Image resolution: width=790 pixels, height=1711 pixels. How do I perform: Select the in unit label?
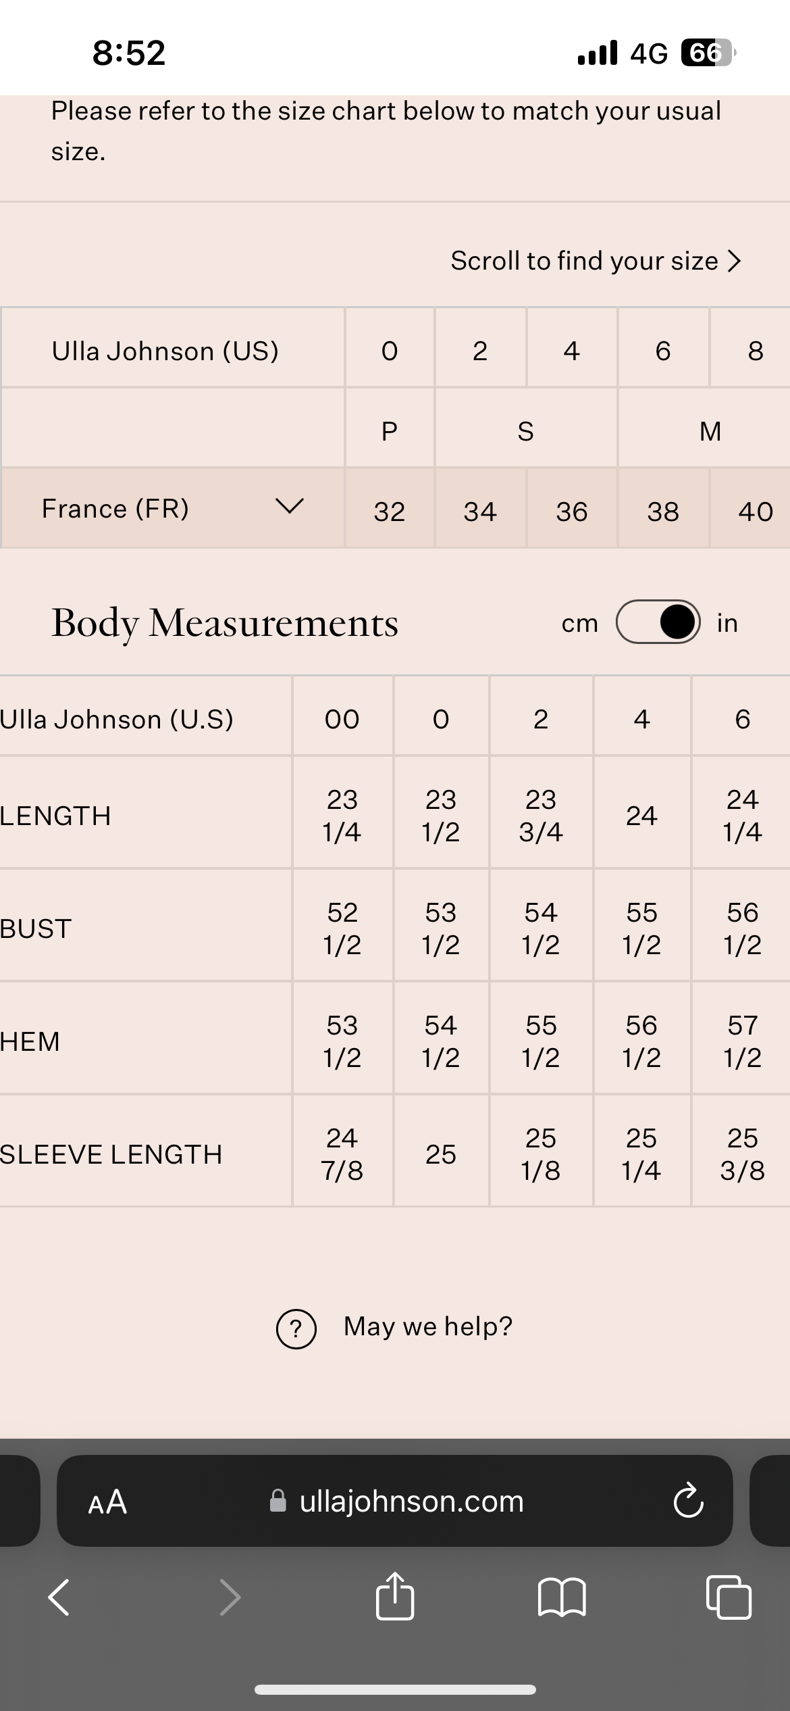tap(727, 623)
